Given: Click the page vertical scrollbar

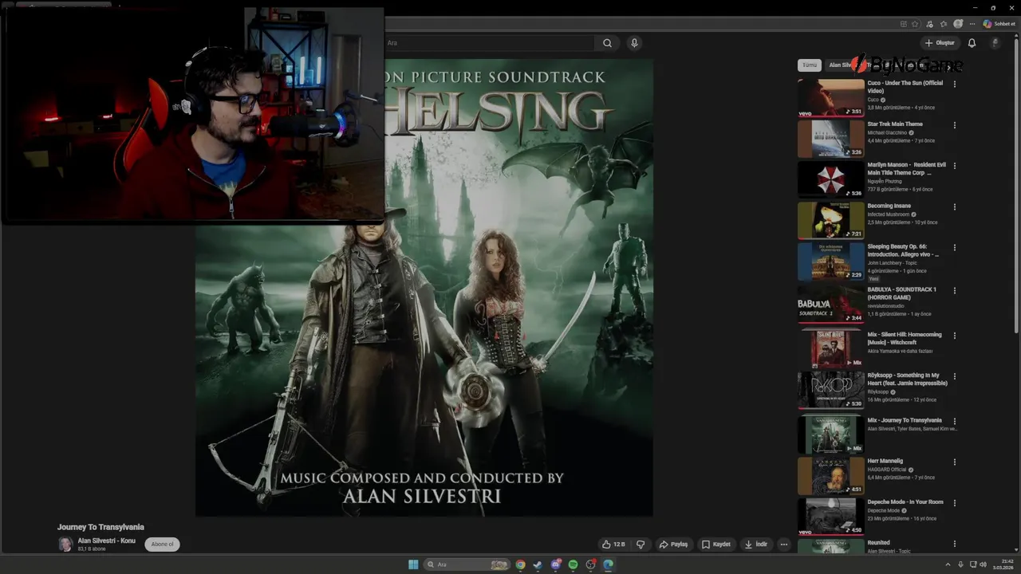Looking at the screenshot, I should coord(1016,187).
